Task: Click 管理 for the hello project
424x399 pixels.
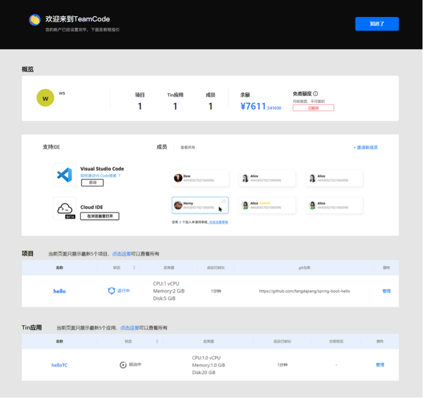Action: [x=387, y=292]
